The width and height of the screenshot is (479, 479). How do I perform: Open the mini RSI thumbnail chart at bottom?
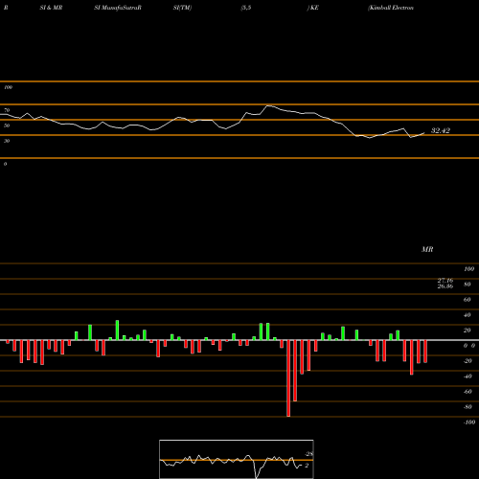pyautogui.click(x=237, y=459)
